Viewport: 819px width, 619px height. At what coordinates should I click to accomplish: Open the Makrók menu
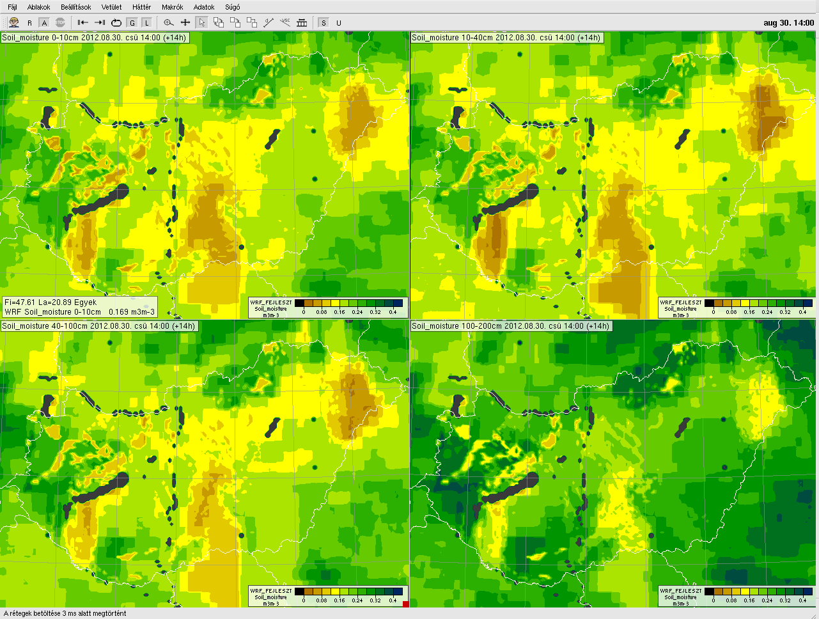pos(173,7)
